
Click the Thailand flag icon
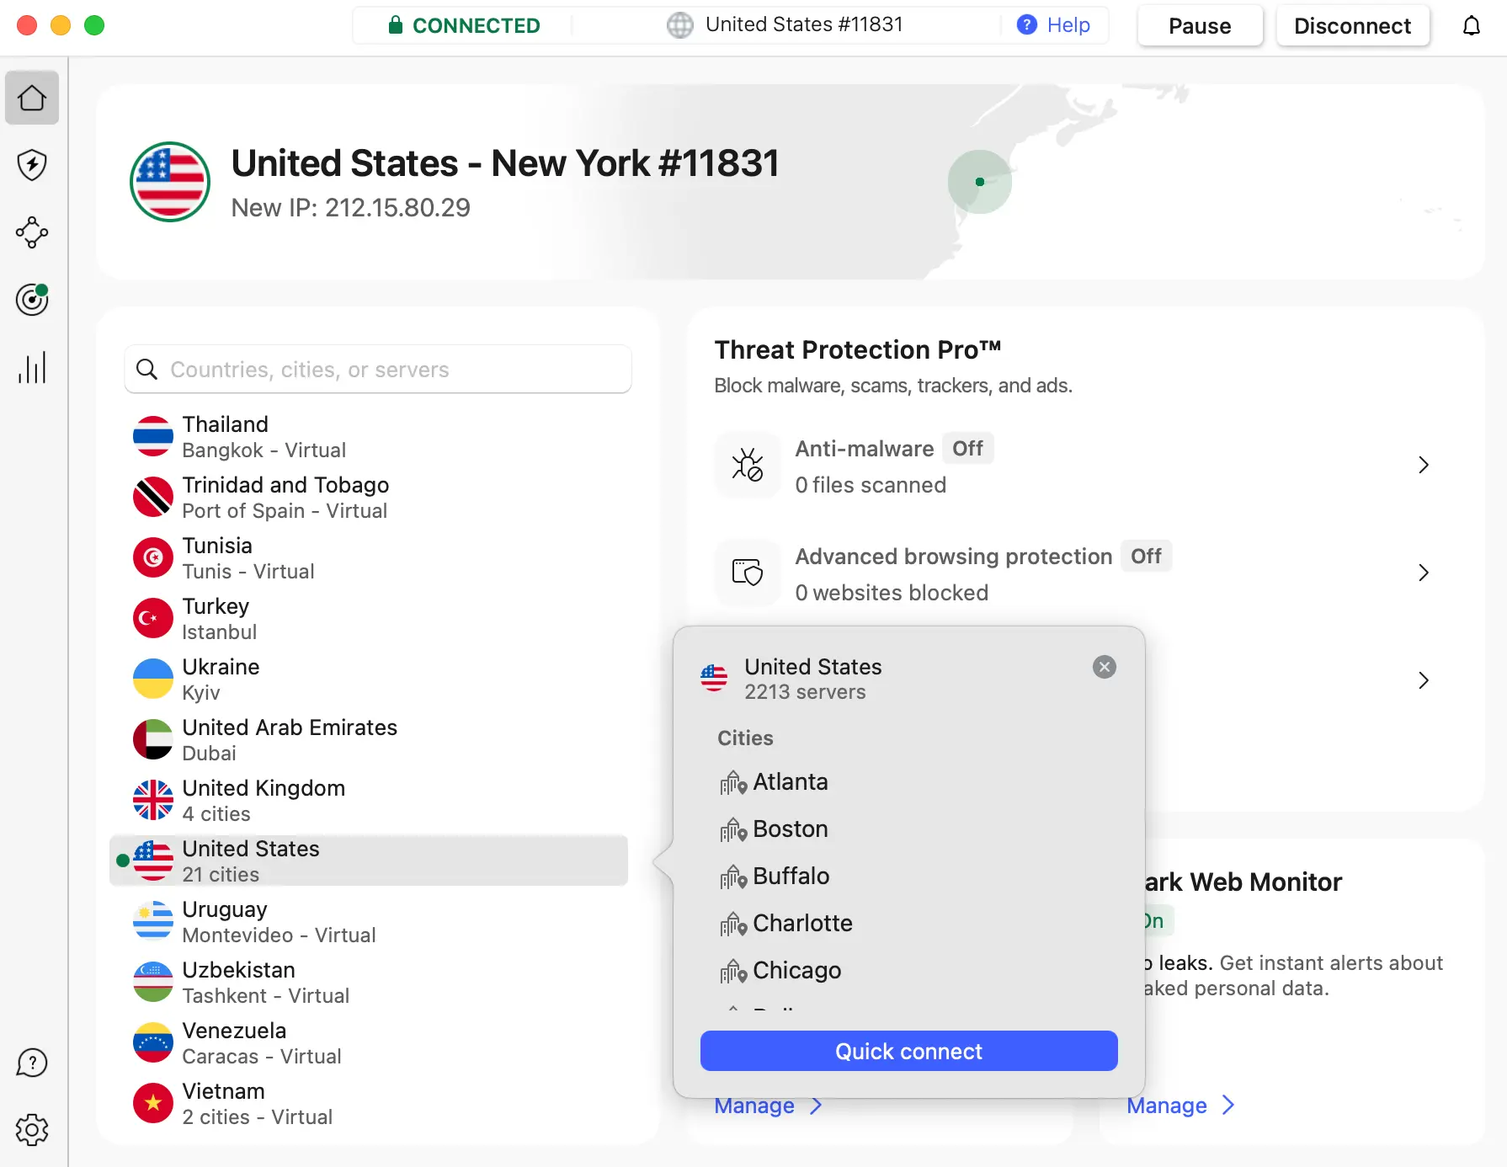point(153,436)
